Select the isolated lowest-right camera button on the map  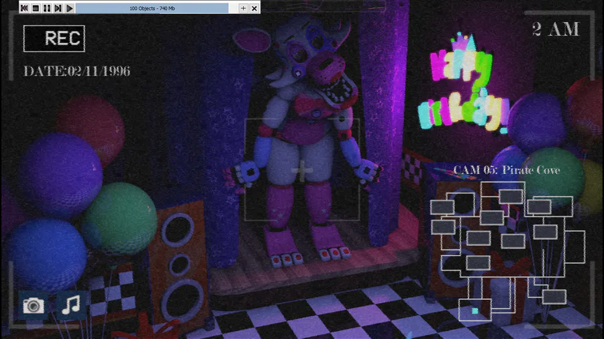coord(554,297)
